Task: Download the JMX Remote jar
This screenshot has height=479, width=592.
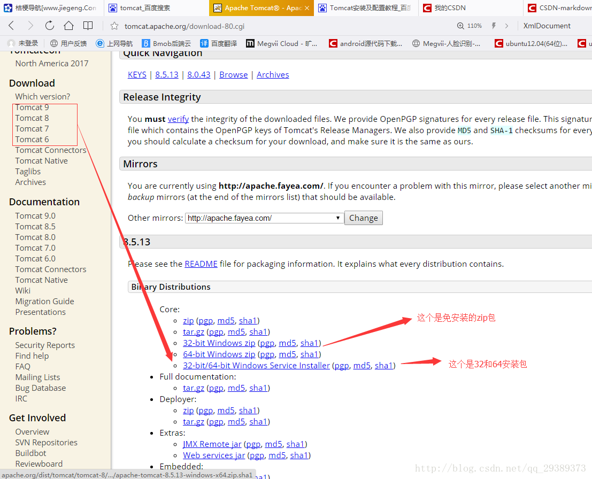Action: [x=212, y=444]
